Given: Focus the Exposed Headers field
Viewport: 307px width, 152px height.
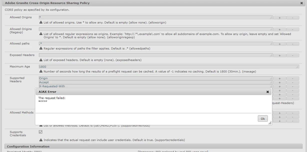Looking at the screenshot, I should point(156,55).
